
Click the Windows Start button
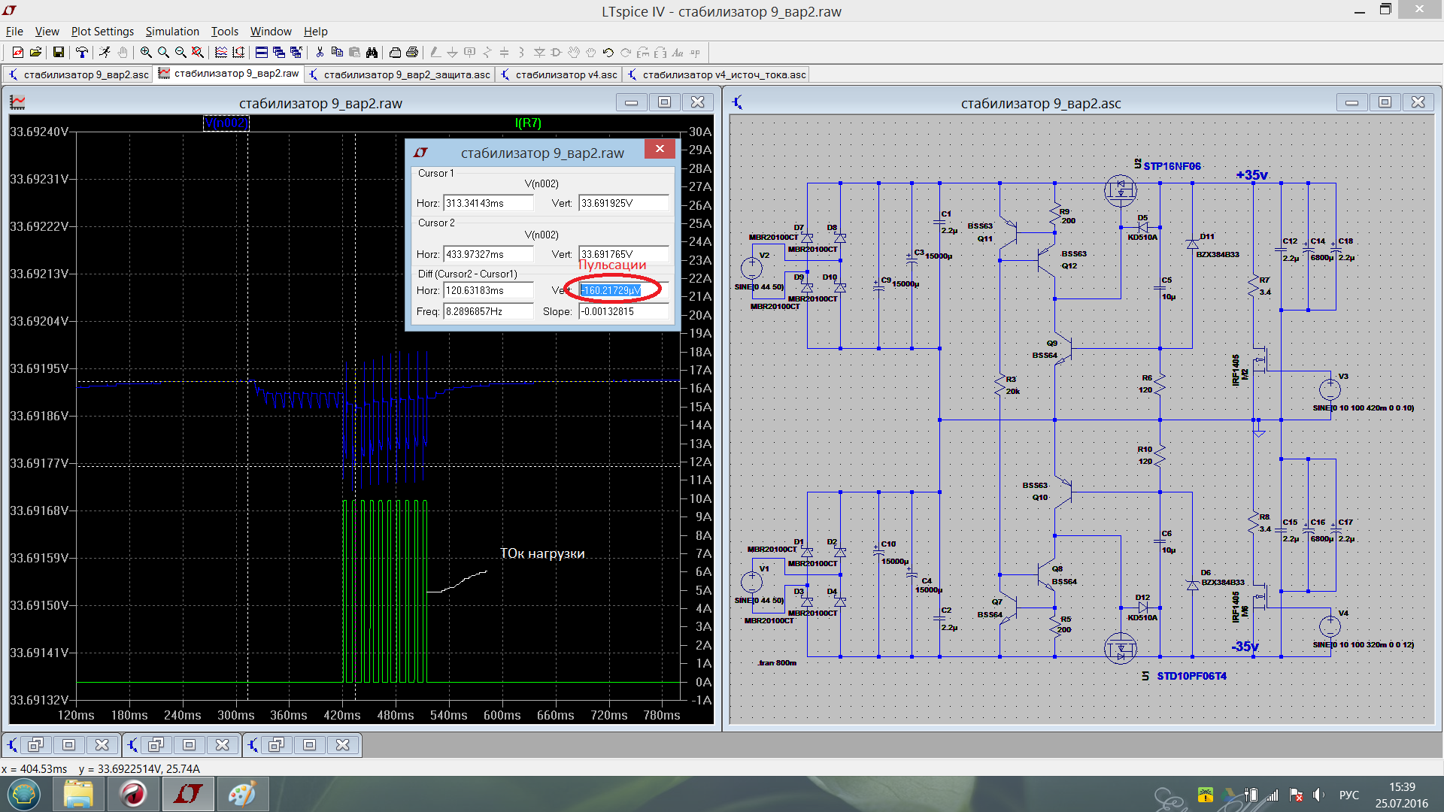point(24,794)
